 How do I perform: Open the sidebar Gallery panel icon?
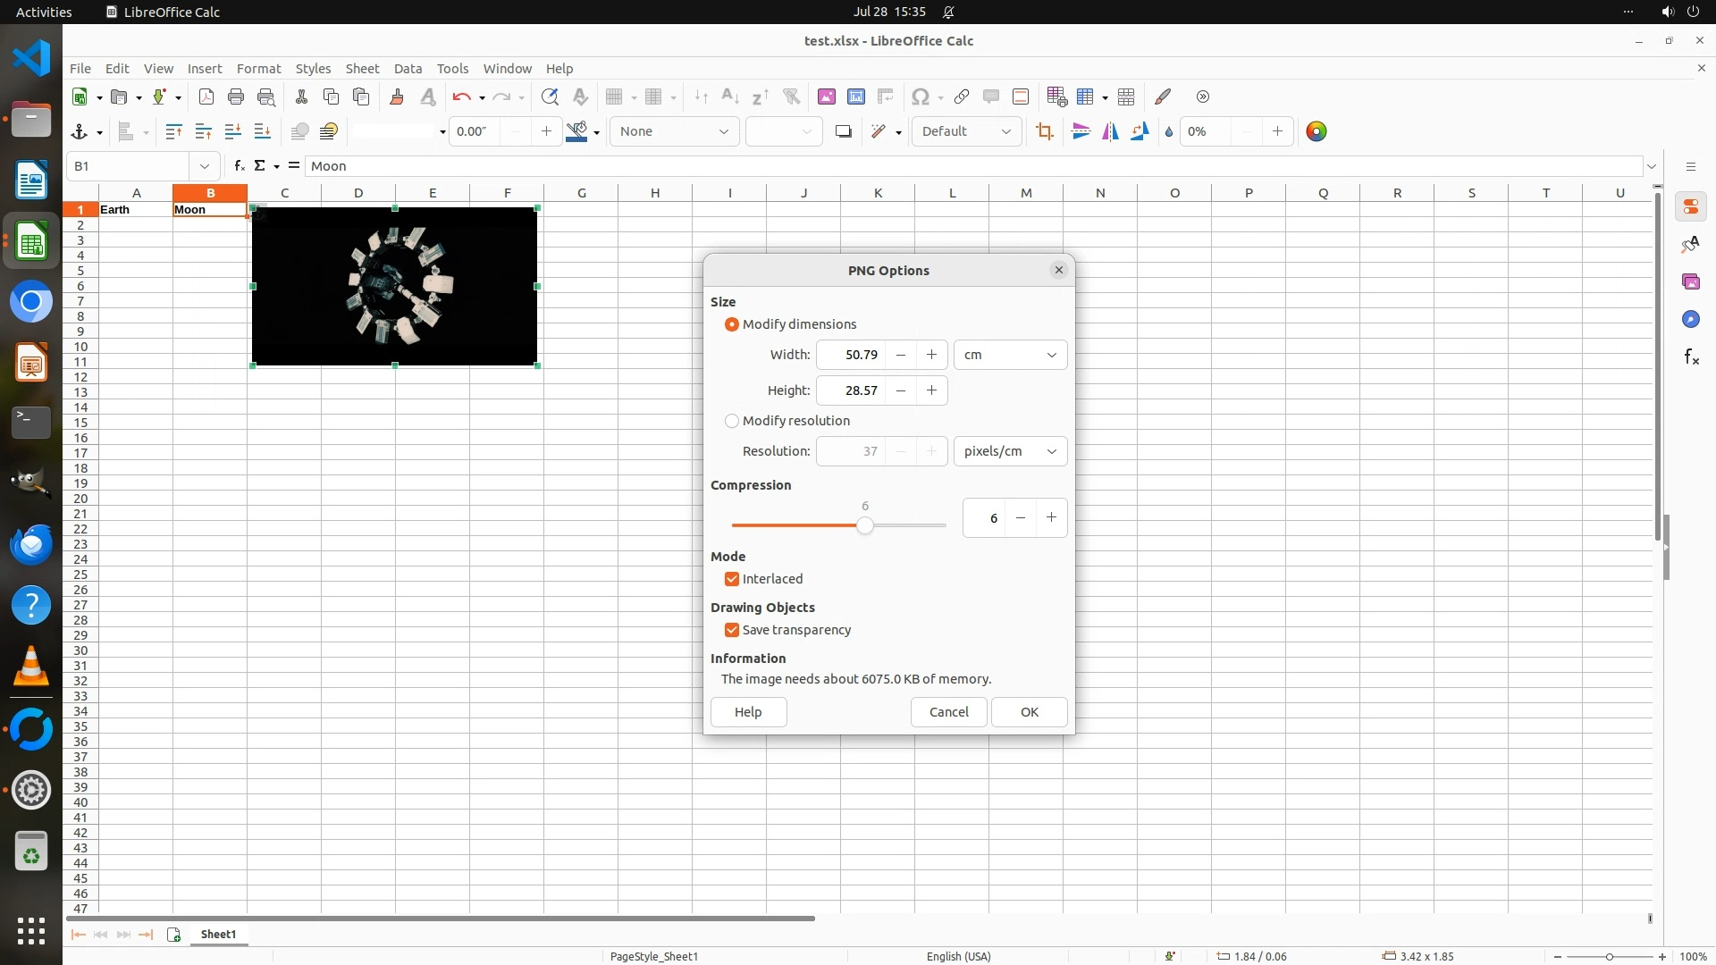pyautogui.click(x=1690, y=281)
